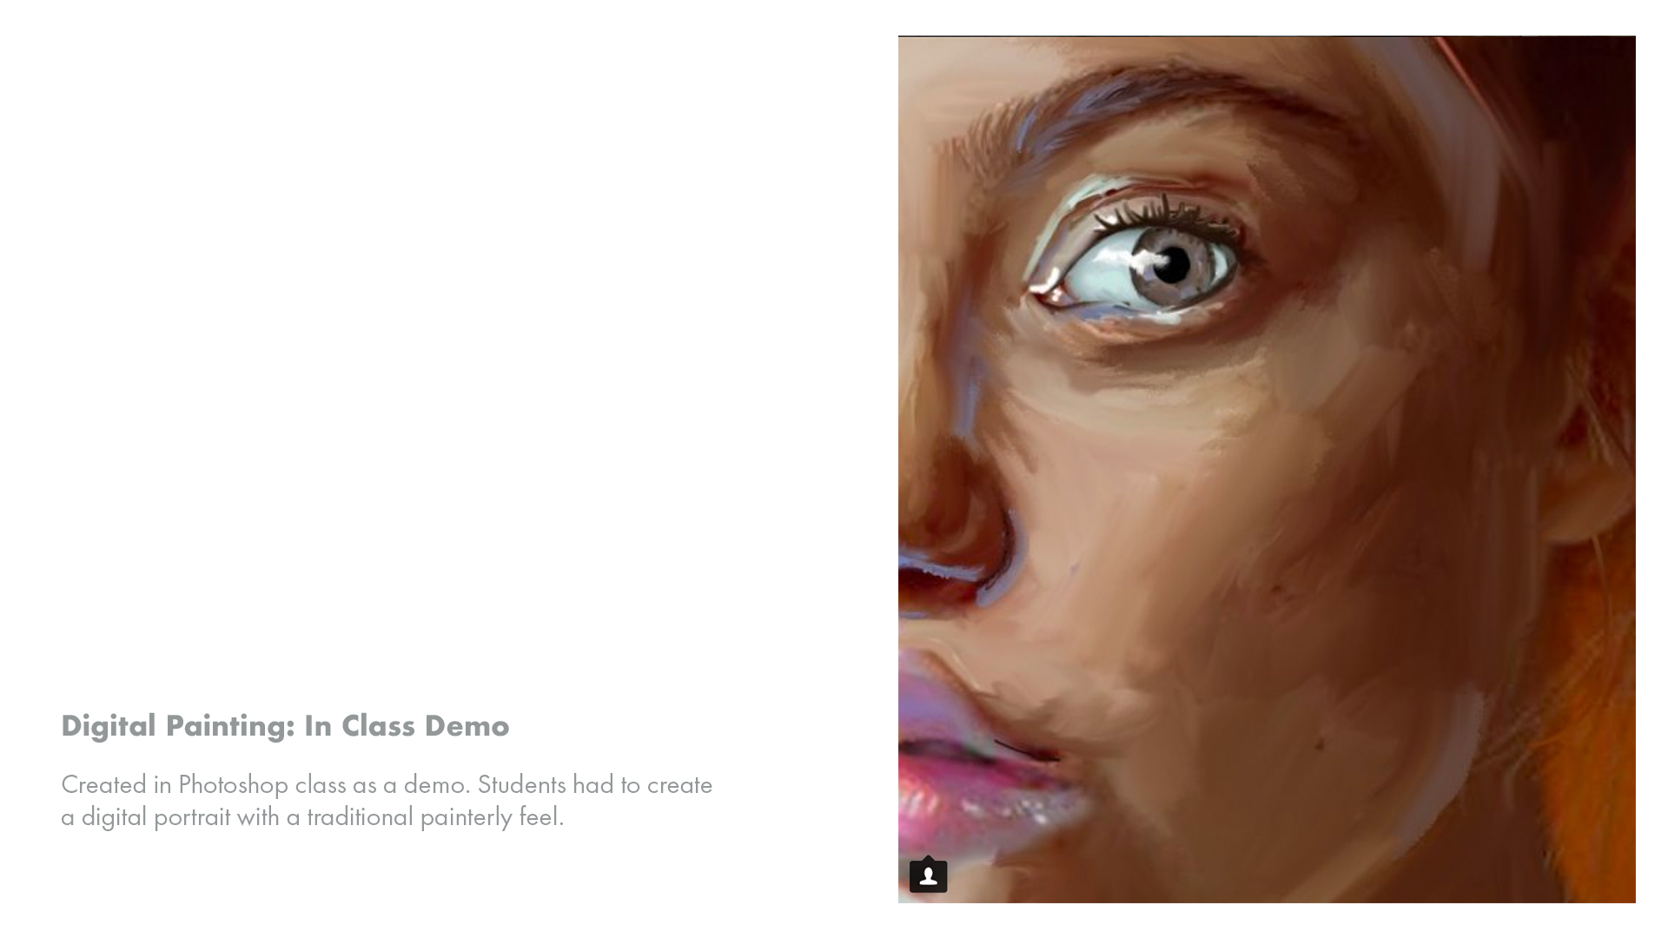This screenshot has width=1668, height=938.
Task: Click the tagged-person icon on the painting
Action: pos(928,875)
